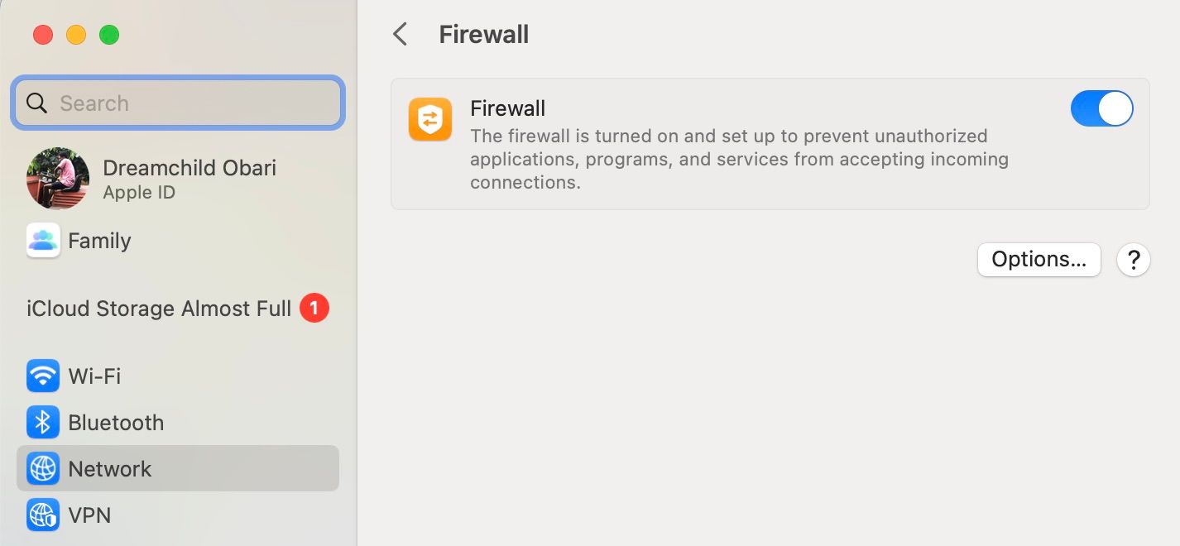Screen dimensions: 1180x546
Task: Click the VPN icon in sidebar
Action: [43, 515]
